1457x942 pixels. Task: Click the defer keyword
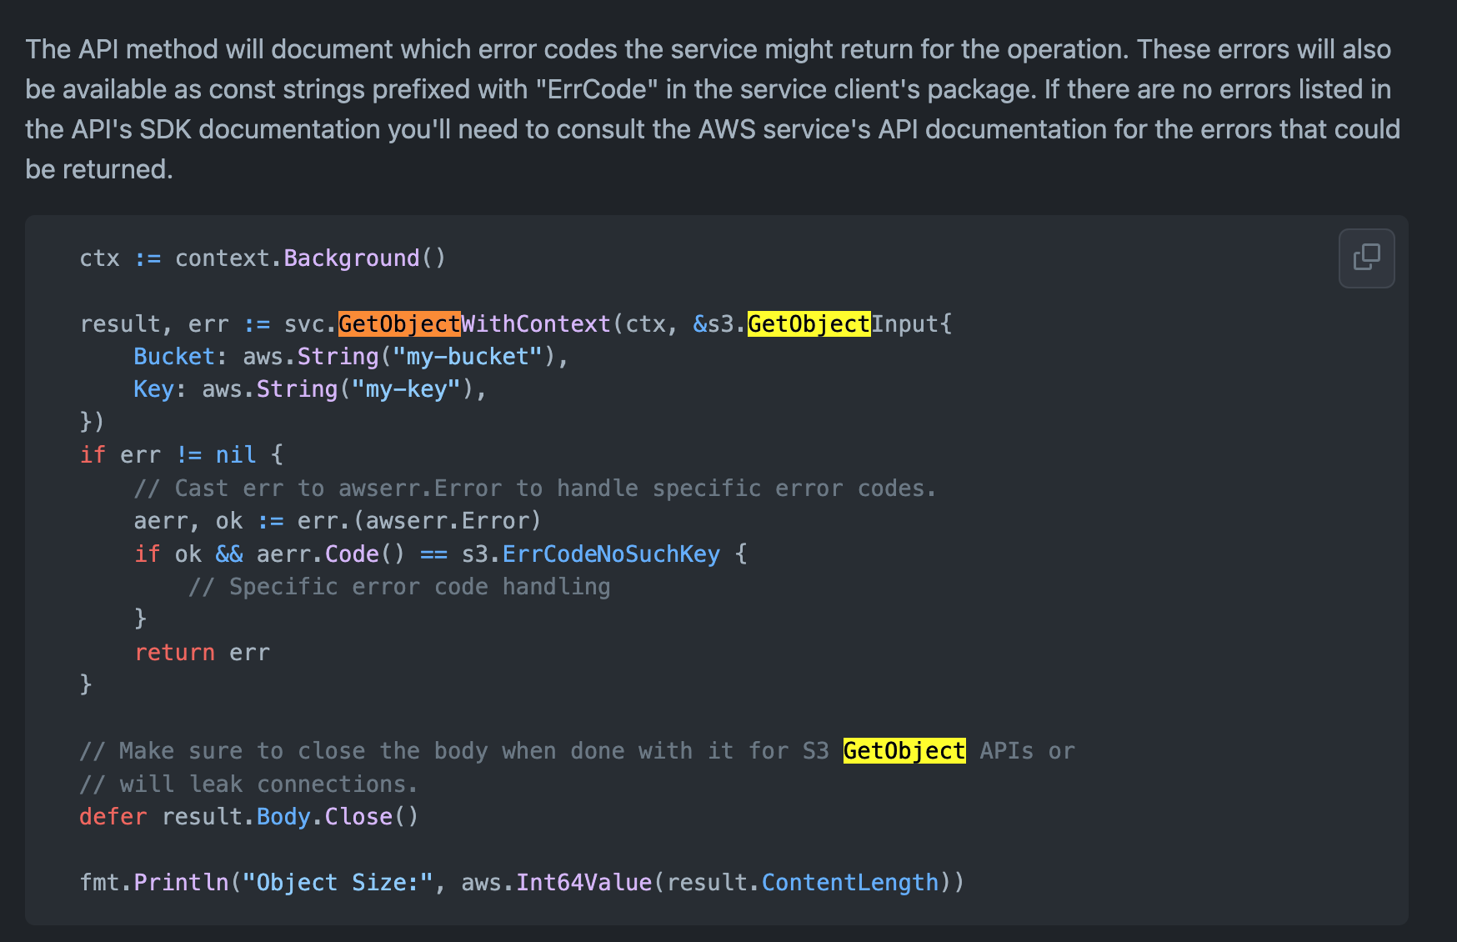click(x=113, y=816)
